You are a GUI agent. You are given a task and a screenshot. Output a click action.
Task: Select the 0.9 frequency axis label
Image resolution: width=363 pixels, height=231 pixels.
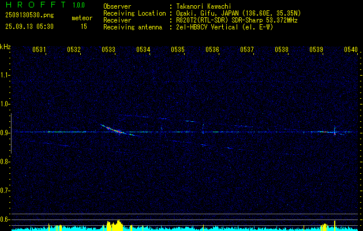point(5,133)
